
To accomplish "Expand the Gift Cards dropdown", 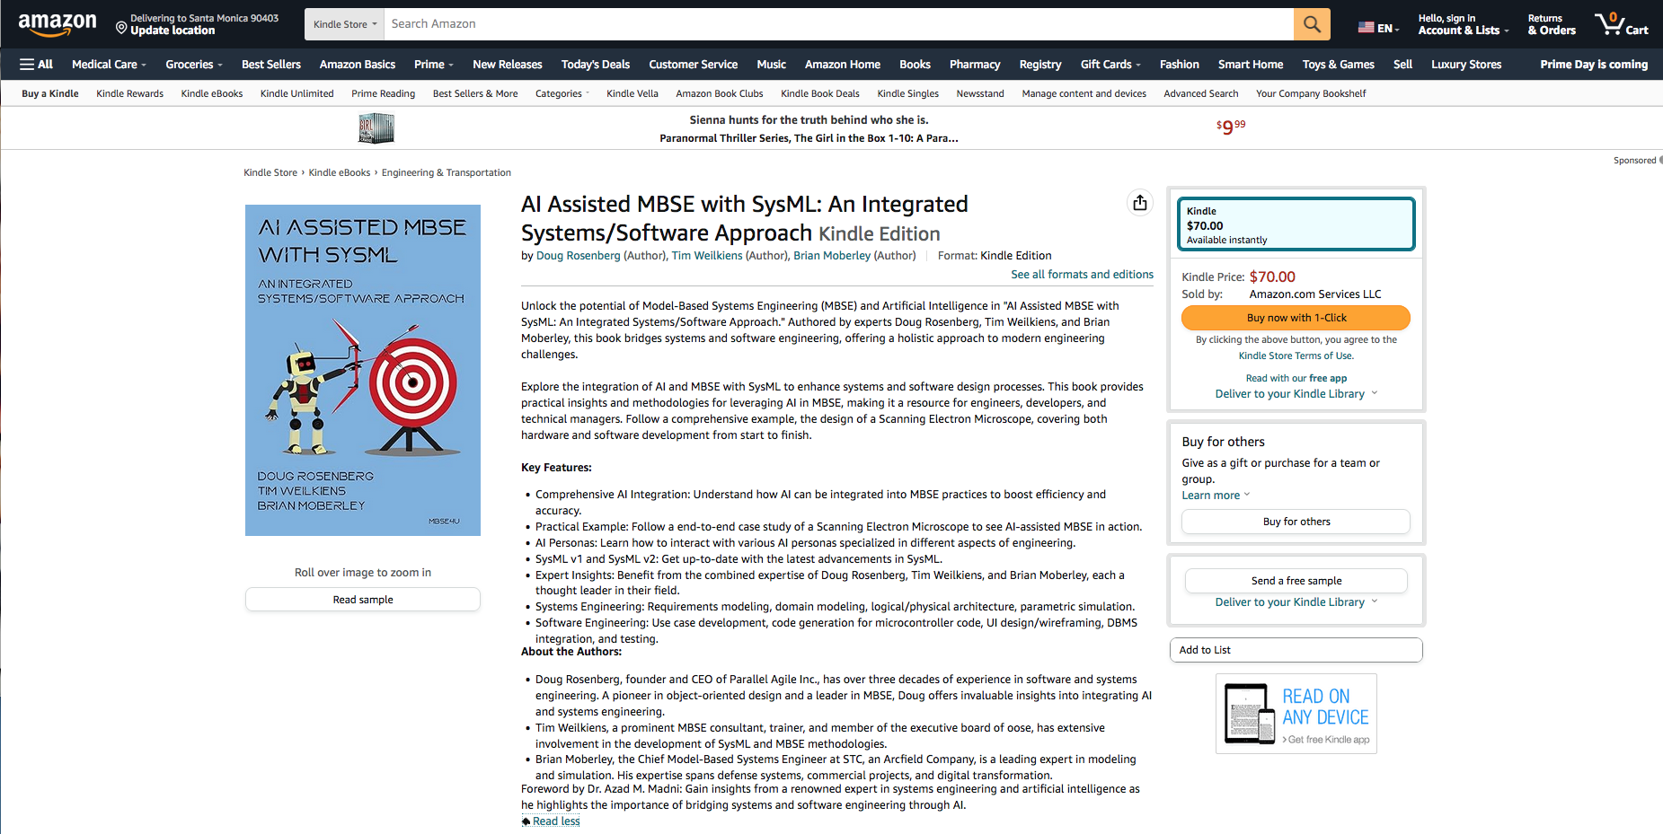I will (1110, 65).
